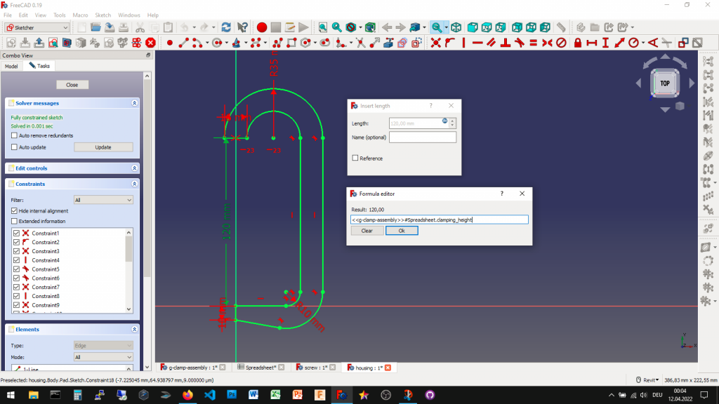Collapse the Edit controls section
The height and width of the screenshot is (404, 719).
(x=134, y=168)
